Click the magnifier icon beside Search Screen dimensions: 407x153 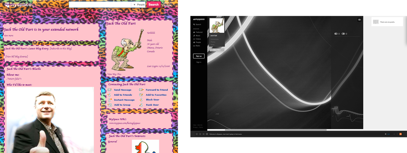point(194,25)
